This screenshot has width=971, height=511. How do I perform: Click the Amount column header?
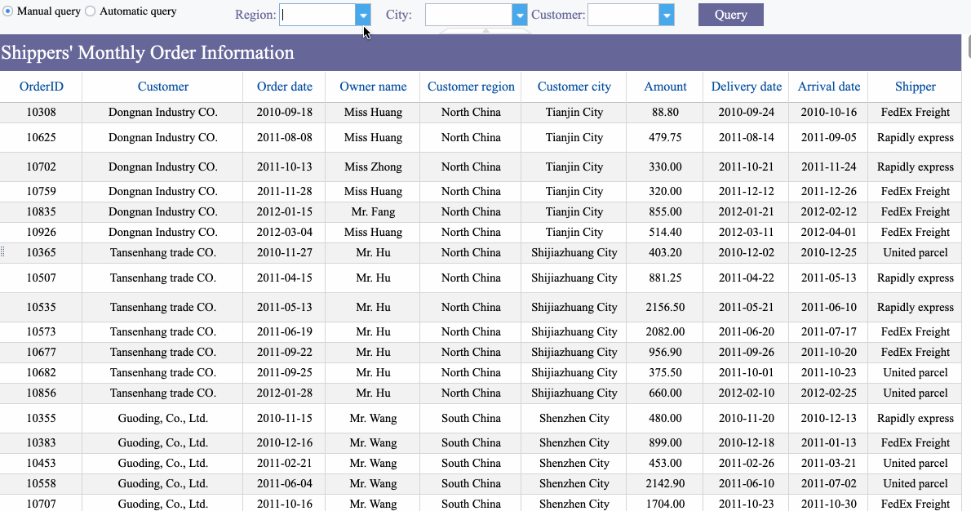point(665,87)
